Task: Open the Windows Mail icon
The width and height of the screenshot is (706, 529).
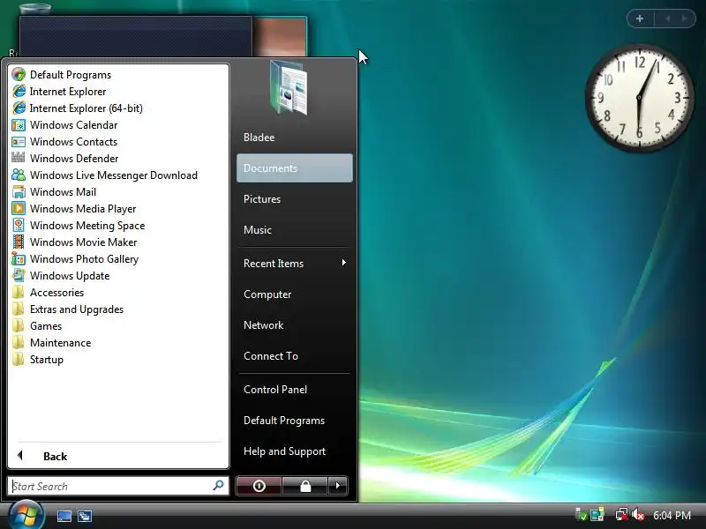Action: coord(19,192)
